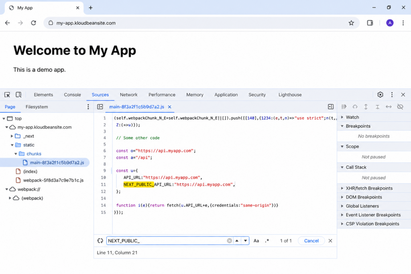411x274 pixels.
Task: Switch to the Network tab
Action: point(129,95)
